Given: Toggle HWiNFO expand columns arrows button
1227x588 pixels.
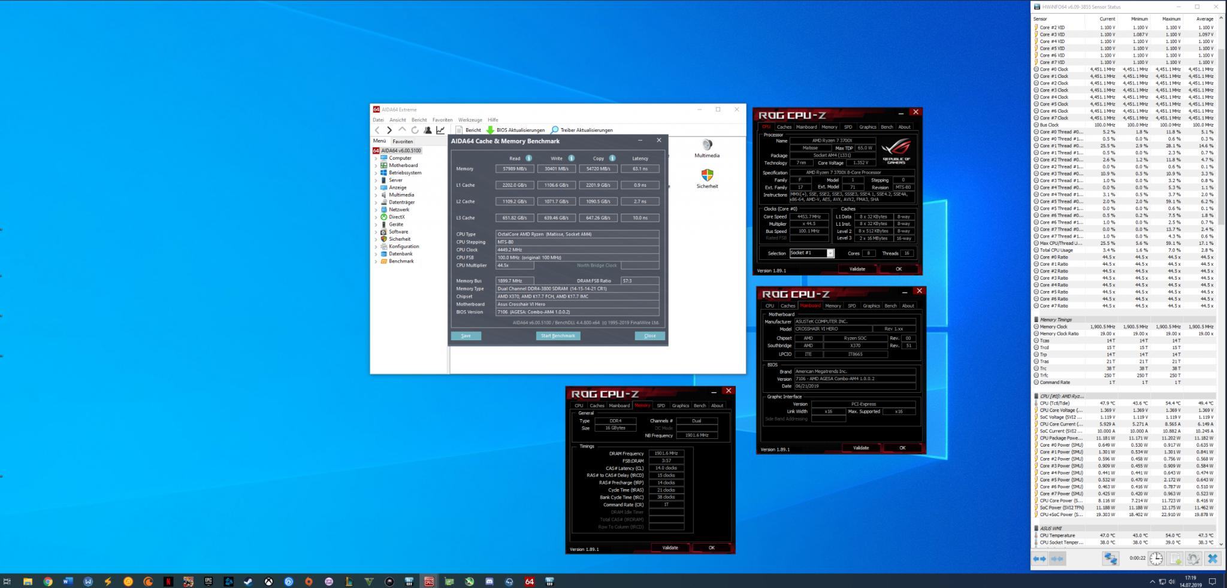Looking at the screenshot, I should tap(1039, 559).
